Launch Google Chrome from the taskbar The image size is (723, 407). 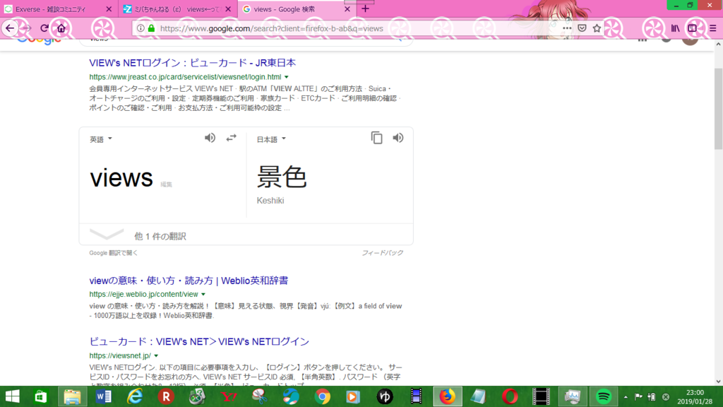(x=322, y=396)
